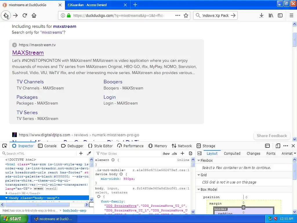This screenshot has height=223, width=297.
Task: Open the page actions three-dot menu
Action: (178, 15)
